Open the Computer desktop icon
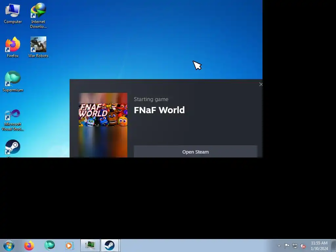 [13, 13]
